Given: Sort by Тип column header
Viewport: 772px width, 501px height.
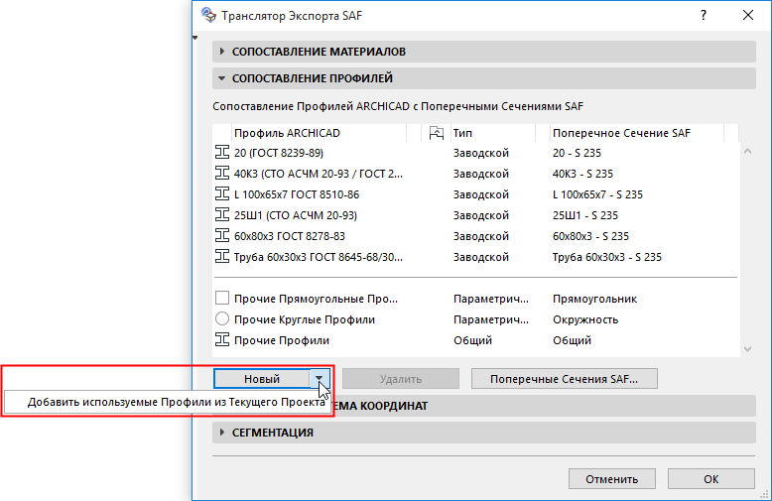Looking at the screenshot, I should (x=492, y=133).
